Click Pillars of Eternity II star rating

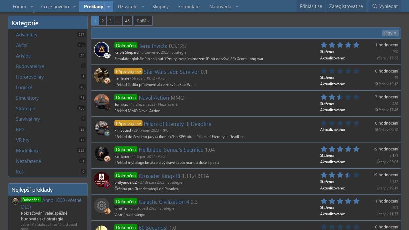[340, 123]
